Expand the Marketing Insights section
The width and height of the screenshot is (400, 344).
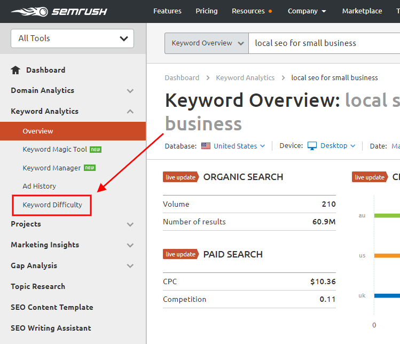130,245
